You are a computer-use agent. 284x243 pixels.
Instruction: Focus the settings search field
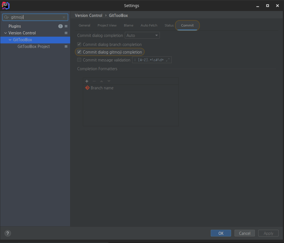tap(35, 17)
